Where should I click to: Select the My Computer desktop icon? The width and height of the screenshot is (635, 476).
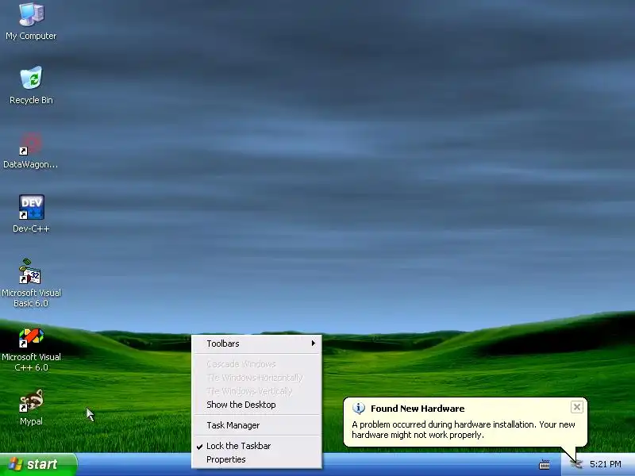coord(31,21)
